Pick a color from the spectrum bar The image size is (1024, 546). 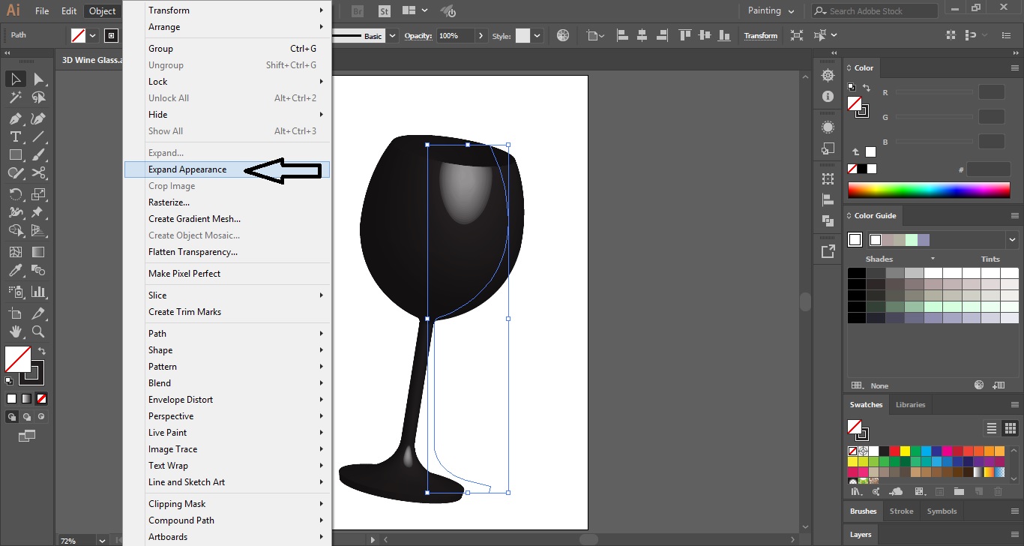pos(930,190)
